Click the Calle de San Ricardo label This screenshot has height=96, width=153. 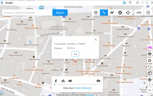50,34
